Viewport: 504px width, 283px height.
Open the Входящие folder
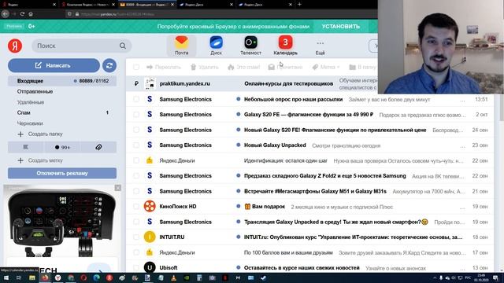(62, 81)
